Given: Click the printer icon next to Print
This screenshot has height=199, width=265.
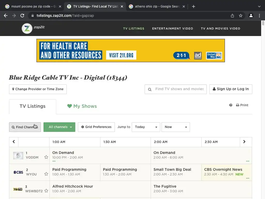Looking at the screenshot, I should pos(238,105).
